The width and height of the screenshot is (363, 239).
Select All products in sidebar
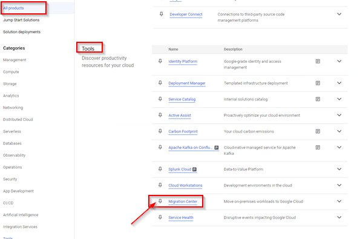click(13, 8)
